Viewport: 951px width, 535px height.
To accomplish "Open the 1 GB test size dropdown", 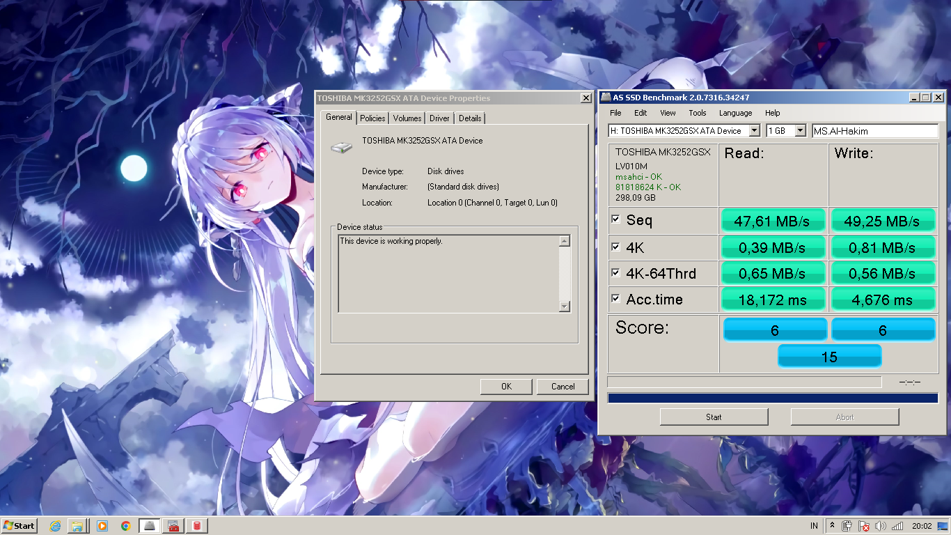I will [801, 130].
